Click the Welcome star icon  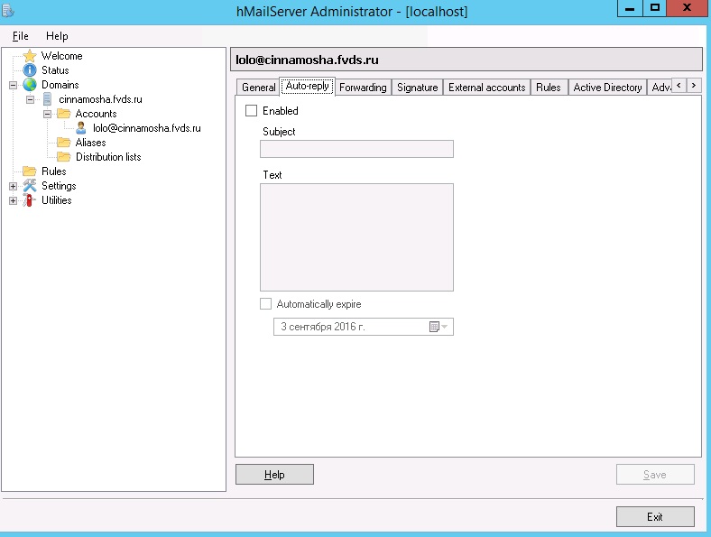[x=30, y=56]
